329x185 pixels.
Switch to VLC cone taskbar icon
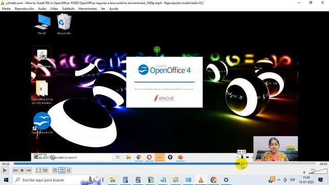point(201,180)
